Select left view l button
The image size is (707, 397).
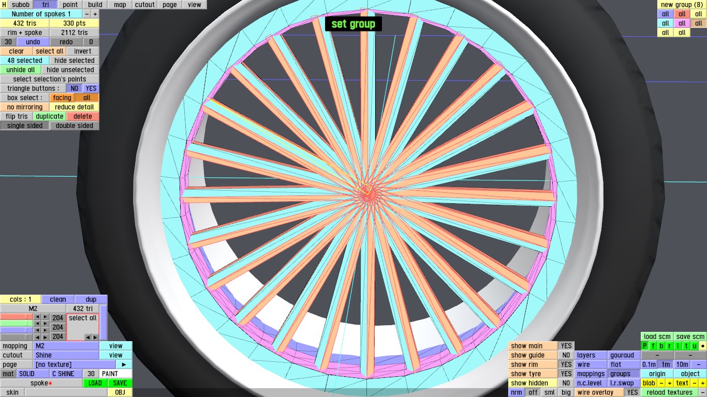678,346
